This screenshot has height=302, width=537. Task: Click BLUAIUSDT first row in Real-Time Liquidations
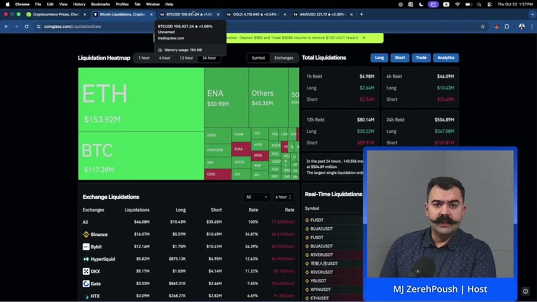click(321, 229)
